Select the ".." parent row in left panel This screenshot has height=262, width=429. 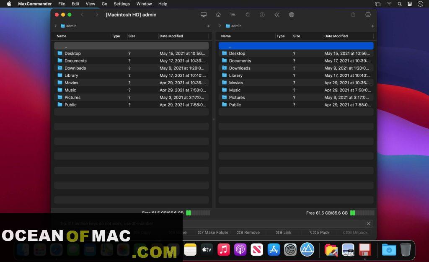pos(131,46)
